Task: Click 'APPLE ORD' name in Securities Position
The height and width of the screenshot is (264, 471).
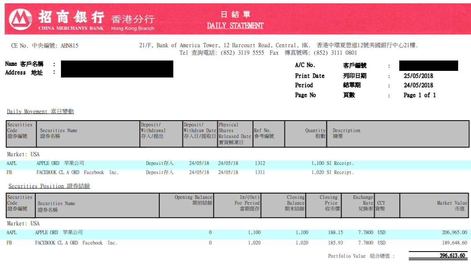Action: coord(46,233)
